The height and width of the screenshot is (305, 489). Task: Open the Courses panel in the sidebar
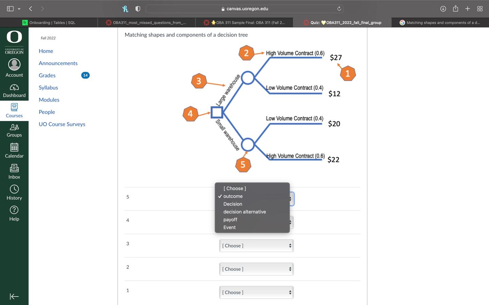[14, 110]
